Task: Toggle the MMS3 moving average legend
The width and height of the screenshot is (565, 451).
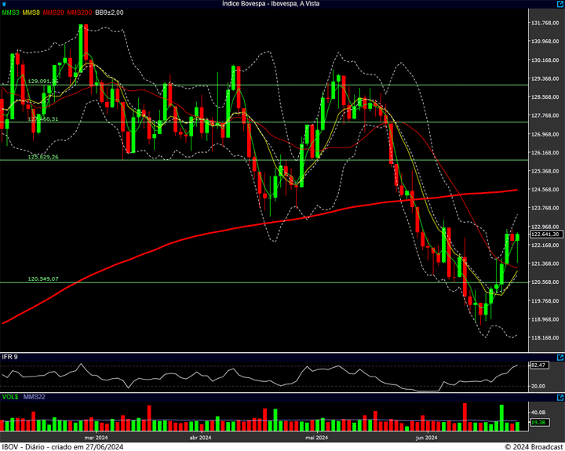Action: (10, 13)
